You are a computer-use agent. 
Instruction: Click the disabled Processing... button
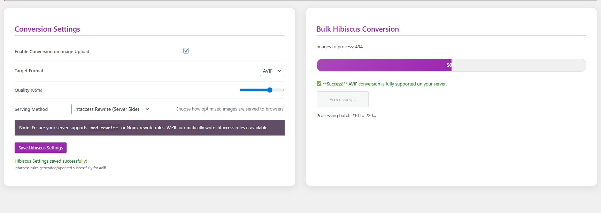click(x=342, y=99)
